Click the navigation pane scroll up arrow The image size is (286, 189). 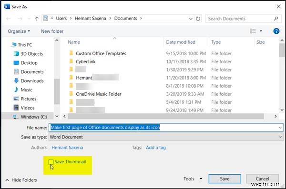click(x=57, y=40)
